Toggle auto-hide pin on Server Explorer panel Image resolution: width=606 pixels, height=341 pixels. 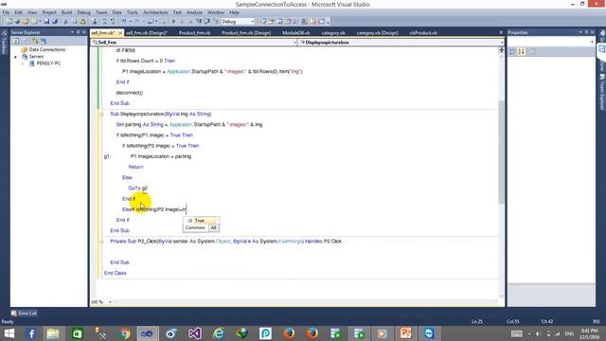(78, 32)
